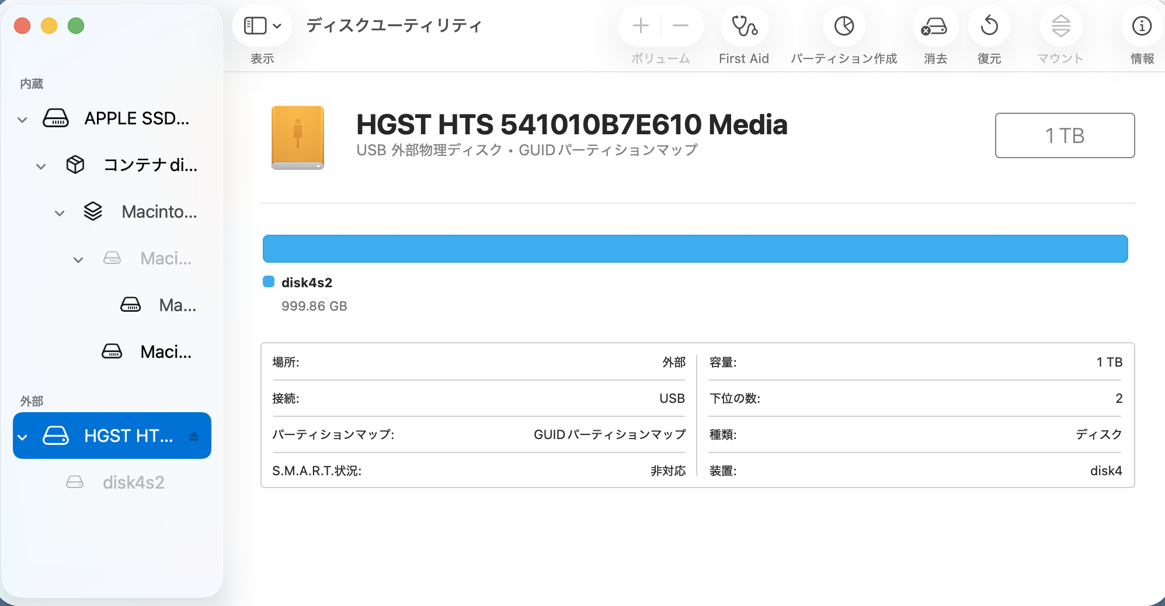Collapse the greyed Maci... snapshot parent row
The height and width of the screenshot is (606, 1165).
coord(78,260)
